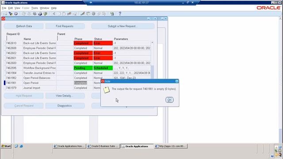Click the Hold Request button
Viewport: 283px width, 159px height.
tap(24, 96)
